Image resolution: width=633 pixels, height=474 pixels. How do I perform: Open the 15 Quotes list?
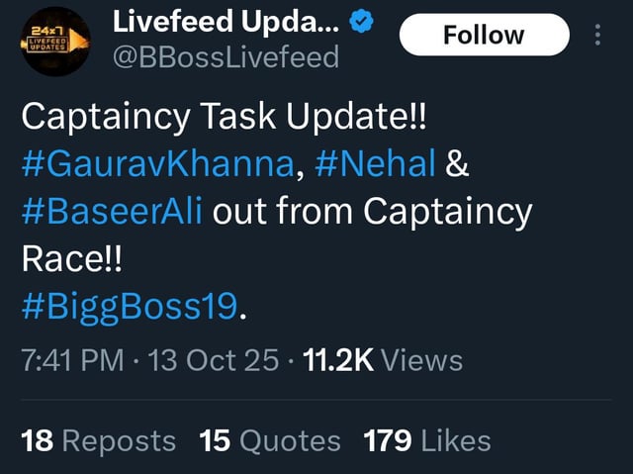click(x=269, y=440)
